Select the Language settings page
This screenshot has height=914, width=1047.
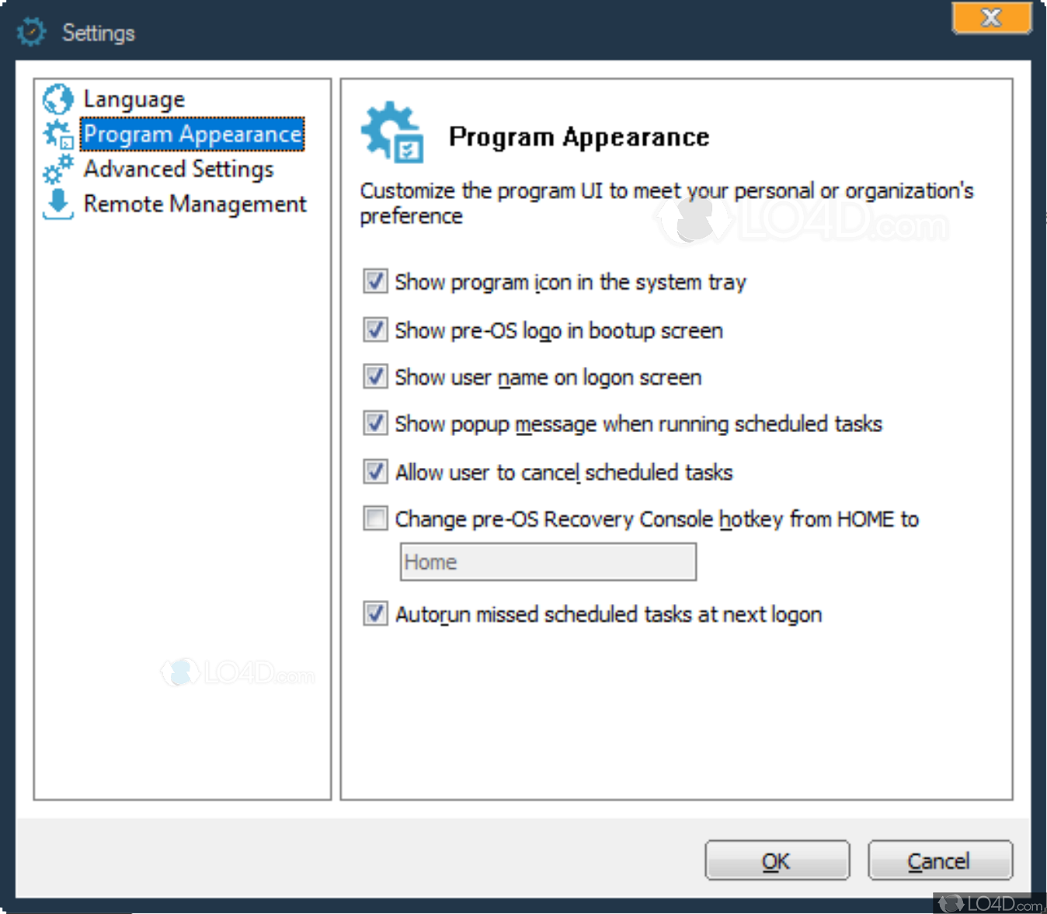click(134, 98)
